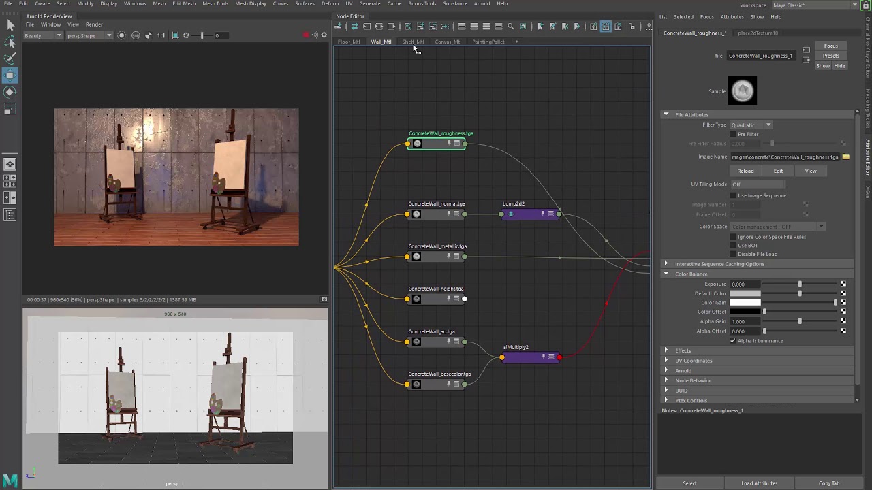Switch to the Floor_Mtl tab
872x490 pixels.
tap(349, 42)
